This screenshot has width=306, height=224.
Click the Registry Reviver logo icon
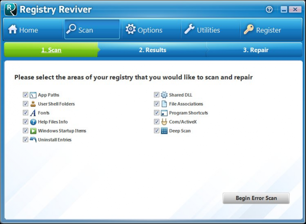(x=11, y=9)
